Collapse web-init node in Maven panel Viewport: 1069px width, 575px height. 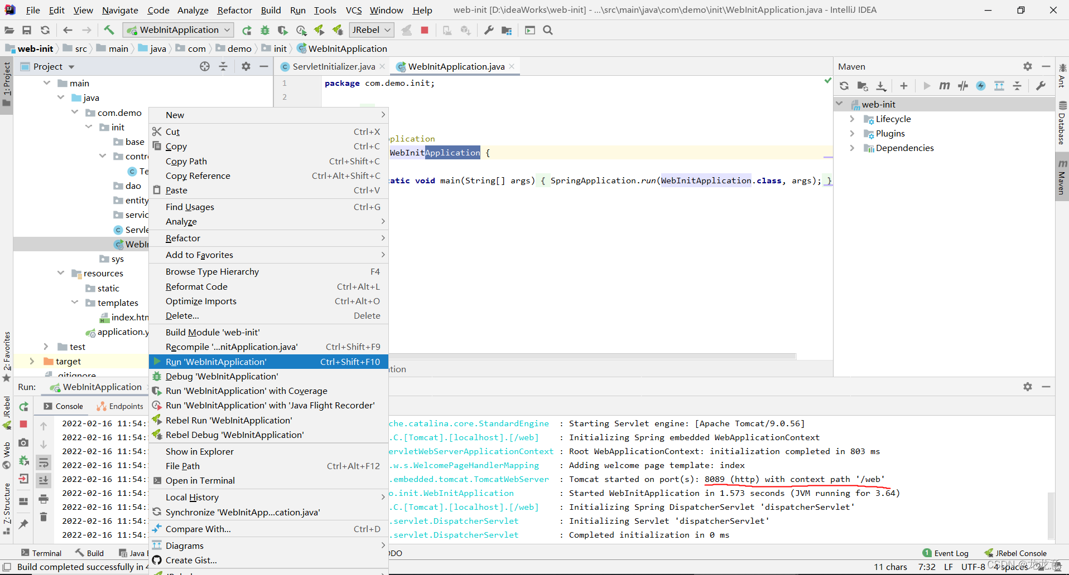[839, 104]
